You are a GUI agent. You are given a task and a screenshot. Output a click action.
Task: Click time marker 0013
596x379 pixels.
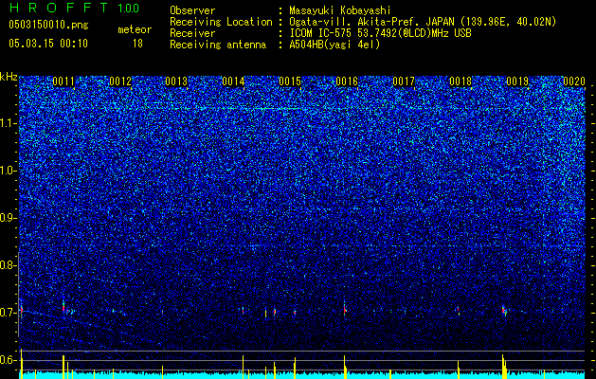(177, 81)
